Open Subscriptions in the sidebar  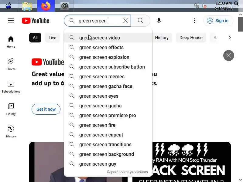coord(11,87)
